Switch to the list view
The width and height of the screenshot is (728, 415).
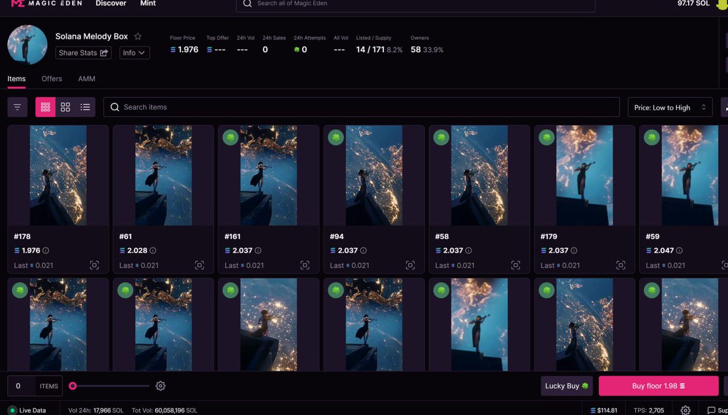pos(86,107)
